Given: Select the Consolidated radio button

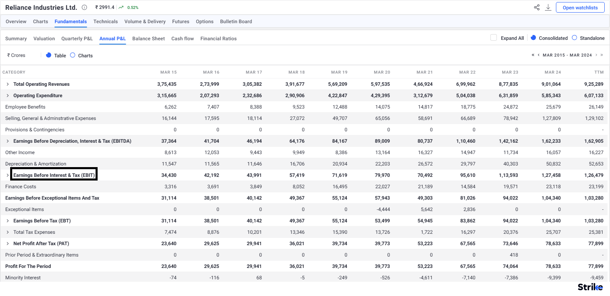Looking at the screenshot, I should (534, 37).
